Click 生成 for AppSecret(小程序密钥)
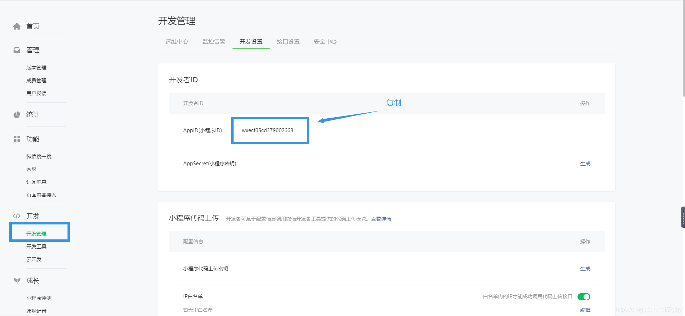 (585, 164)
